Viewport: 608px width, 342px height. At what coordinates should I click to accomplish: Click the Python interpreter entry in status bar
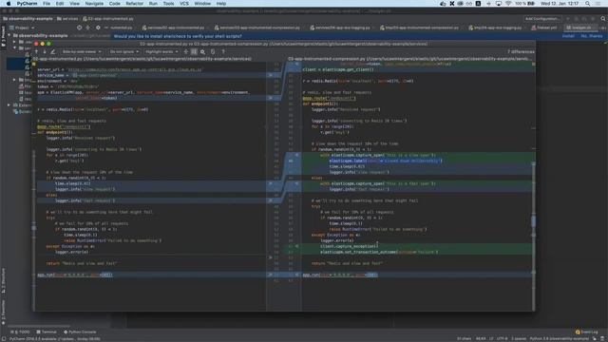point(559,338)
